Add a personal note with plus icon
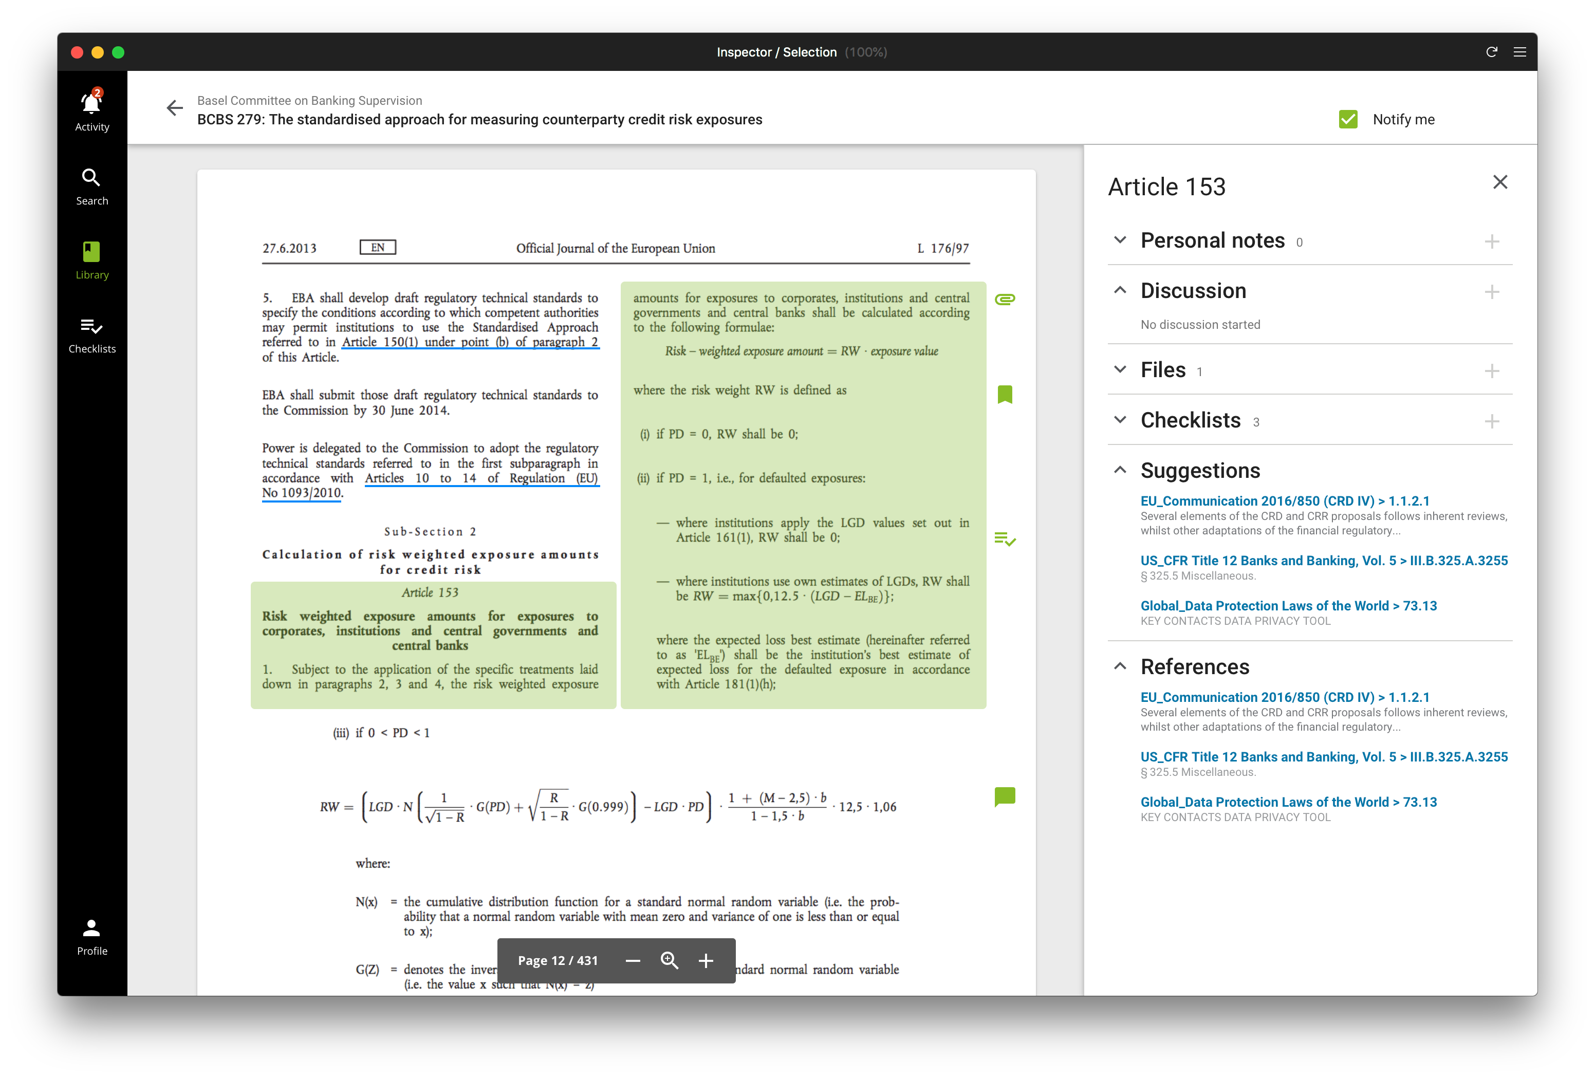This screenshot has width=1595, height=1078. point(1491,241)
